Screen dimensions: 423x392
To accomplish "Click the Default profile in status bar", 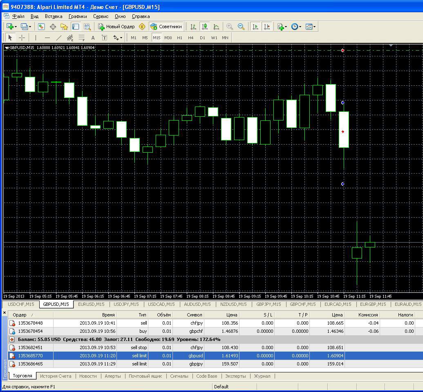I will point(221,387).
